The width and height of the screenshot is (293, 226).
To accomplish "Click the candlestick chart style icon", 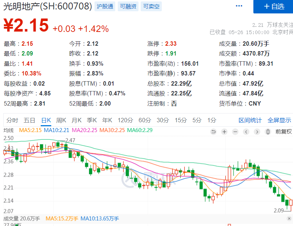I will click(x=268, y=132).
